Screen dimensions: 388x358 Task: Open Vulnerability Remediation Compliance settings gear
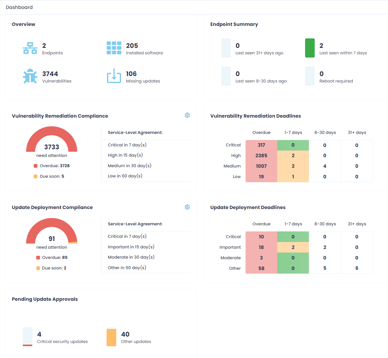(187, 115)
